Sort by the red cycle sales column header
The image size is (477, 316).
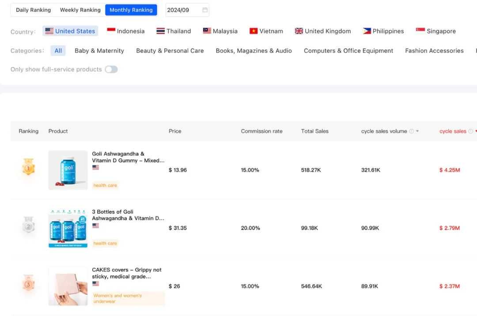pos(453,131)
